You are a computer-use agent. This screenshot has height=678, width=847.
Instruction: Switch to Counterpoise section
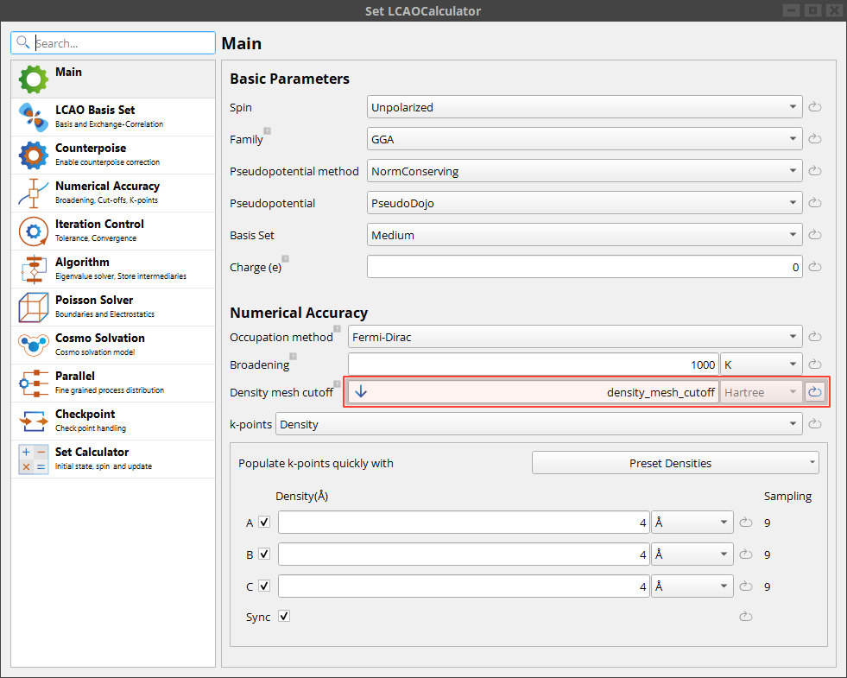113,155
